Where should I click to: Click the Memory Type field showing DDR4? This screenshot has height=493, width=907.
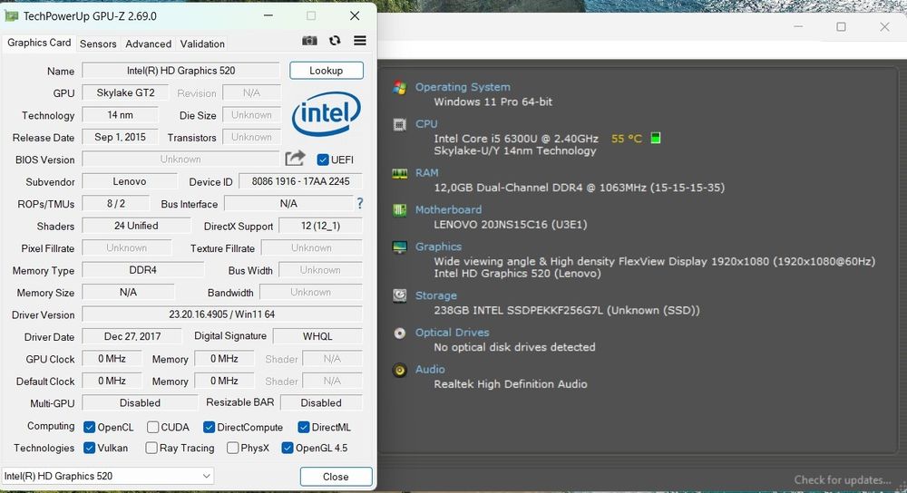tap(143, 270)
